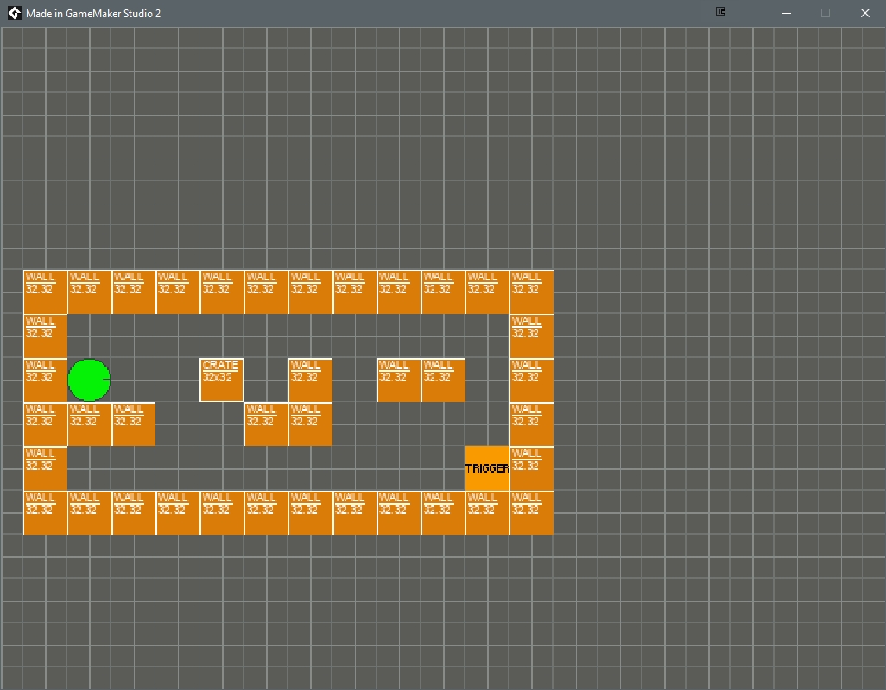
Task: Select the green player circle sprite
Action: point(89,379)
